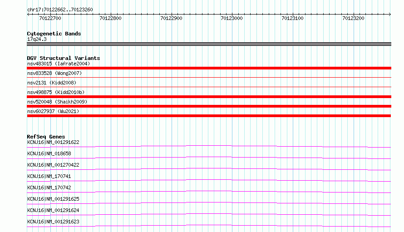Viewport: 404px width, 232px height.
Task: Open transcript KCNJ16|NM_018658
Action: [x=49, y=153]
